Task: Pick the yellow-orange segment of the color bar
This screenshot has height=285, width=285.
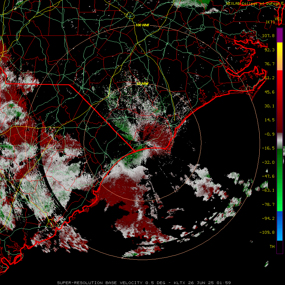Action: [280, 56]
